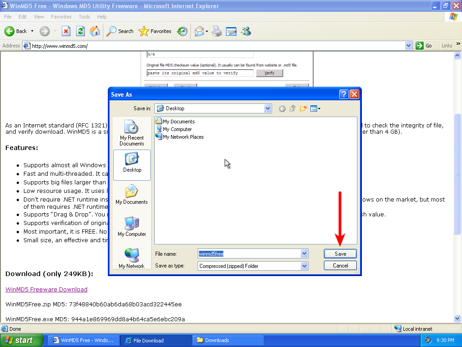462x347 pixels.
Task: Click the Forward arrow in IE toolbar
Action: point(45,31)
